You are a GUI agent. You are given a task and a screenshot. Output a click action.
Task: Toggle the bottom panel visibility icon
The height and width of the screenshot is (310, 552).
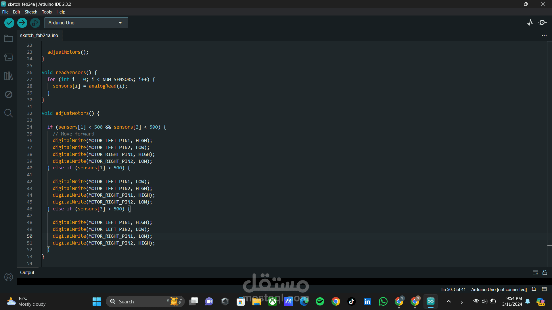point(544,289)
